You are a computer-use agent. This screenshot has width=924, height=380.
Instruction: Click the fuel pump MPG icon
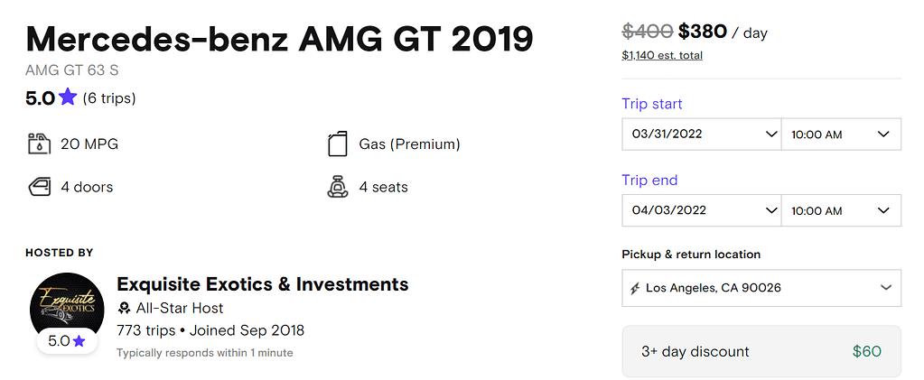tap(40, 144)
